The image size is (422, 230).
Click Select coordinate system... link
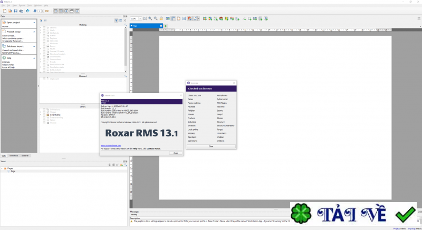(x=13, y=38)
